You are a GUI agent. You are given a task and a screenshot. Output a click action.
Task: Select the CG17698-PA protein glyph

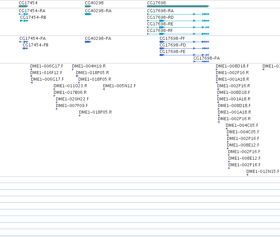(201, 62)
